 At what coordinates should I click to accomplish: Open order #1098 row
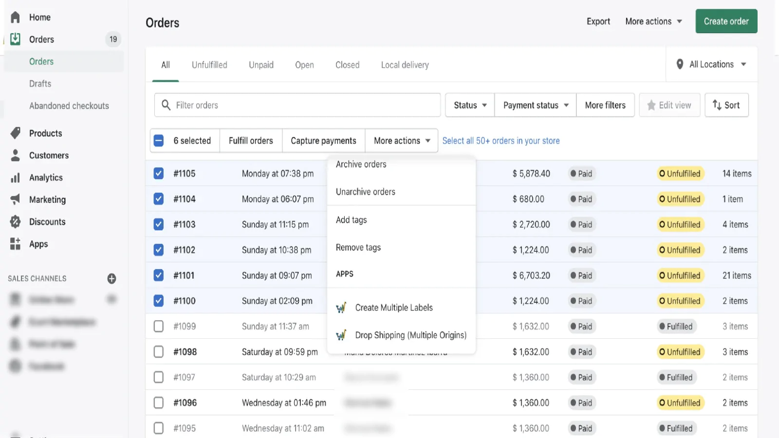pyautogui.click(x=451, y=352)
